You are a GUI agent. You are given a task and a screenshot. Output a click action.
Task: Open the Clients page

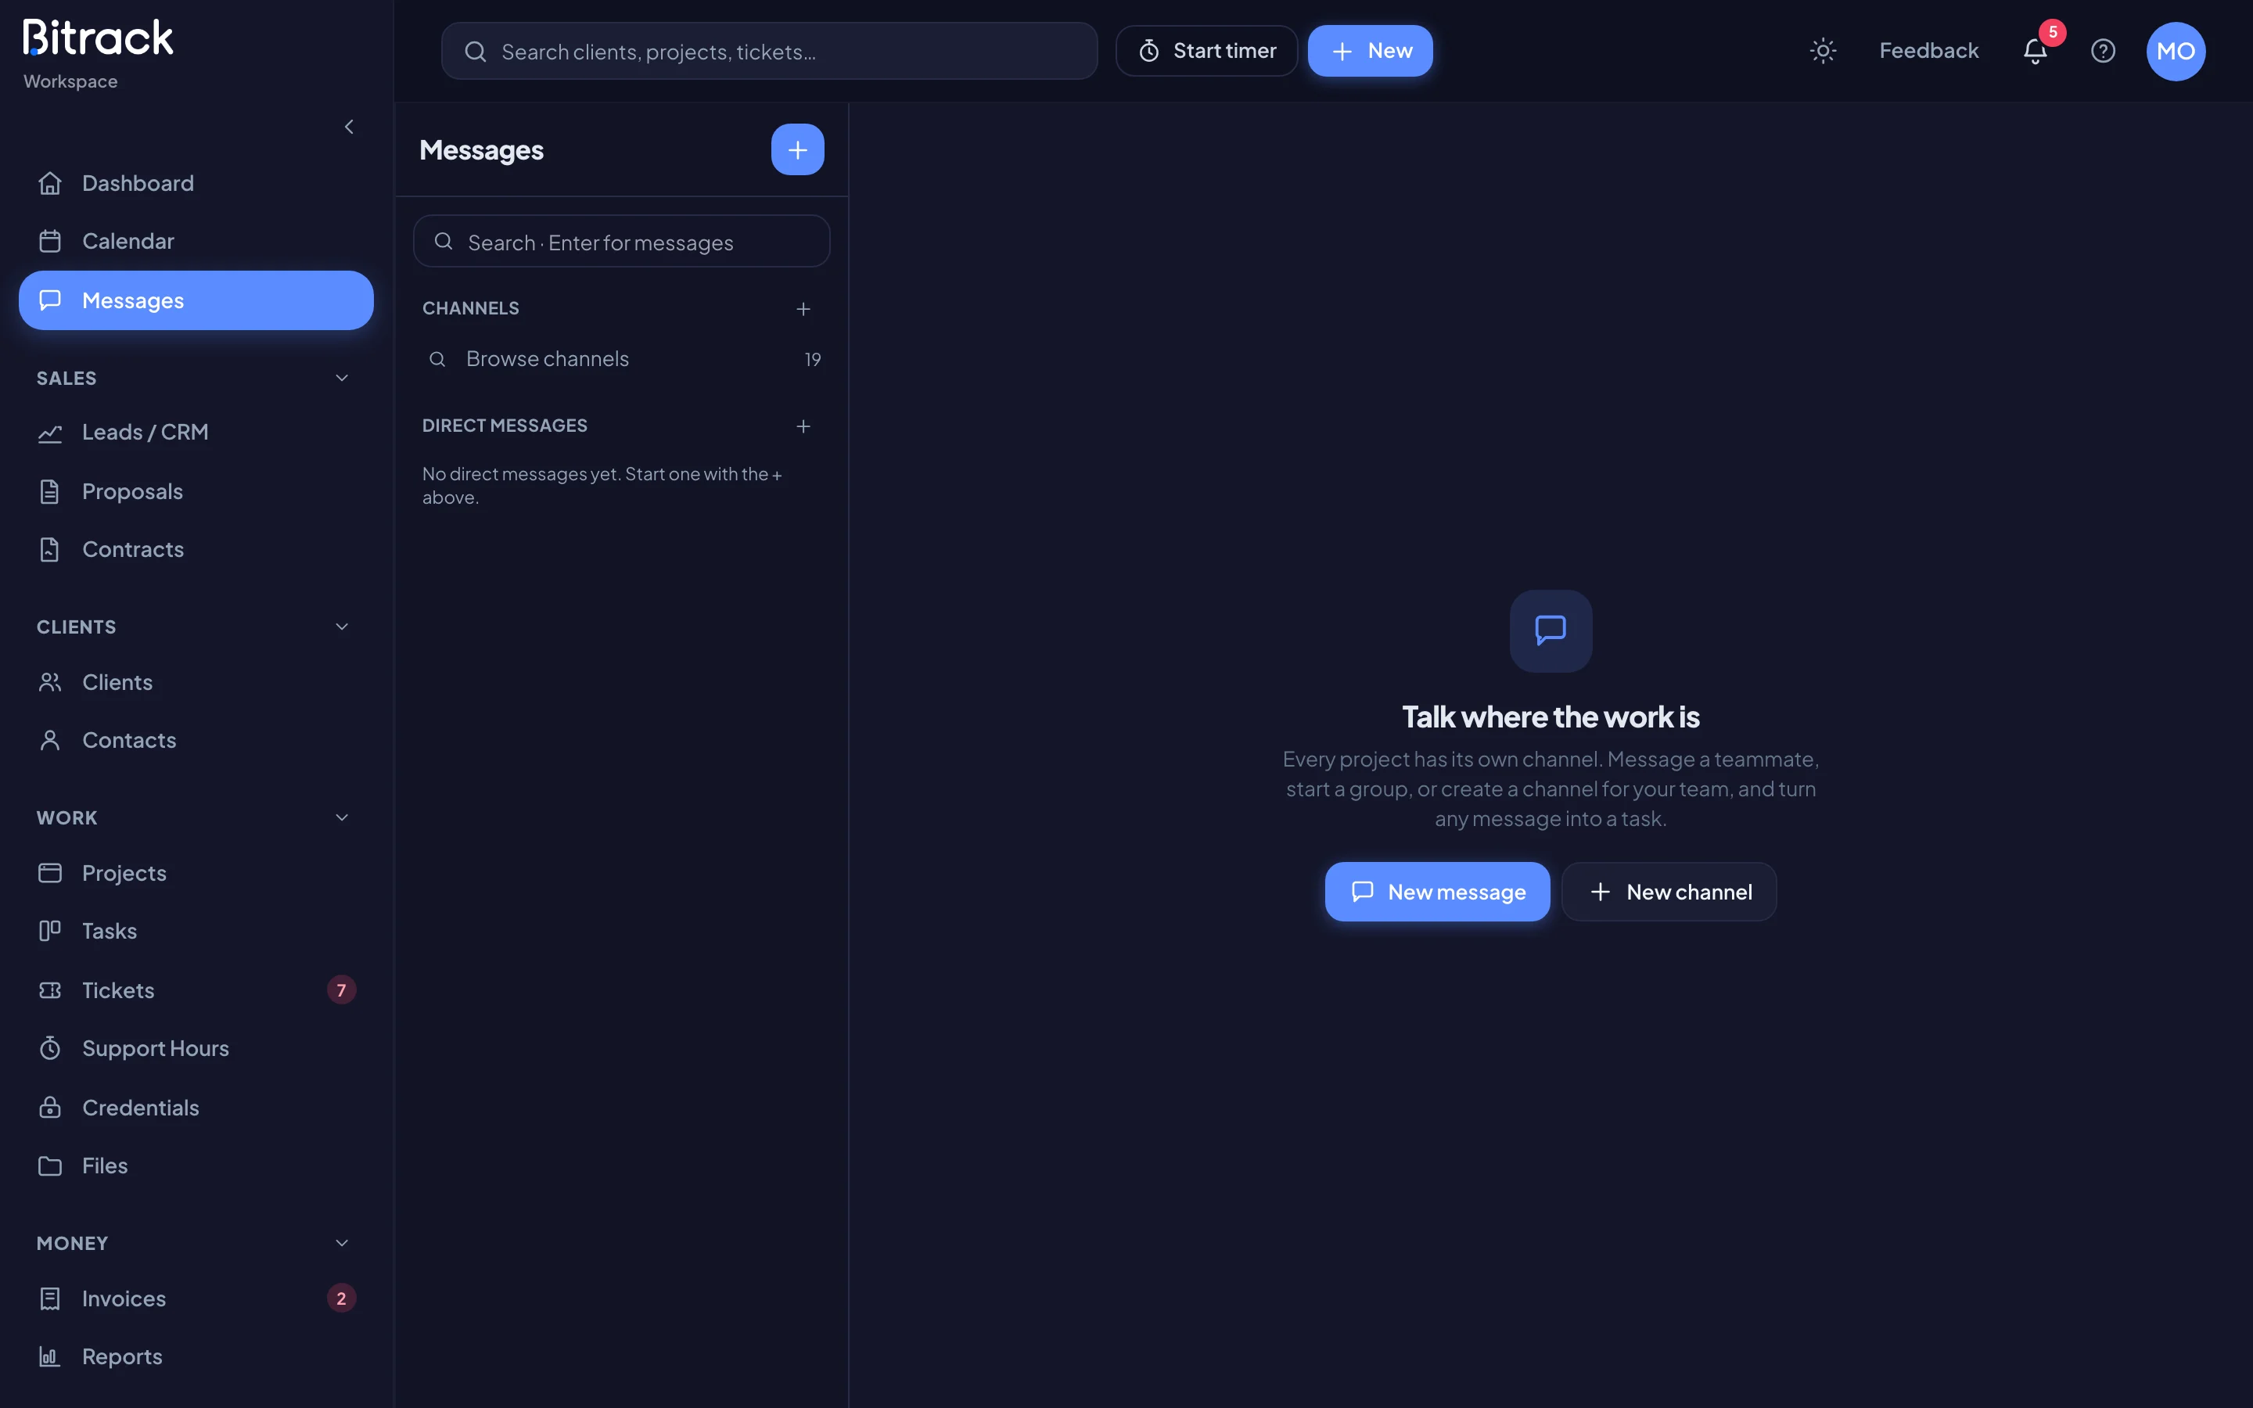pos(196,683)
